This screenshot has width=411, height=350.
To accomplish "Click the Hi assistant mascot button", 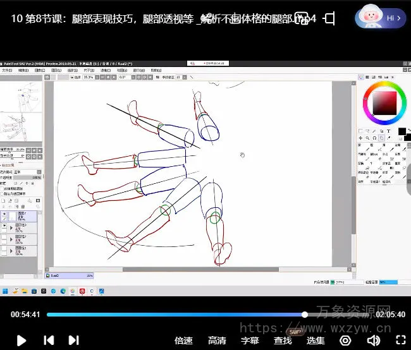I will click(x=380, y=18).
